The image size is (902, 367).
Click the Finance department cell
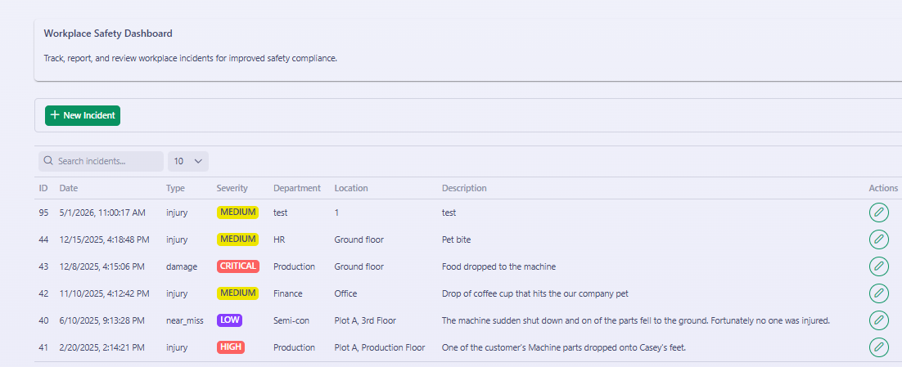point(287,293)
